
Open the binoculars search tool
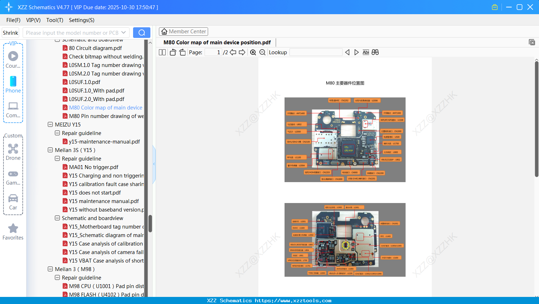point(375,52)
